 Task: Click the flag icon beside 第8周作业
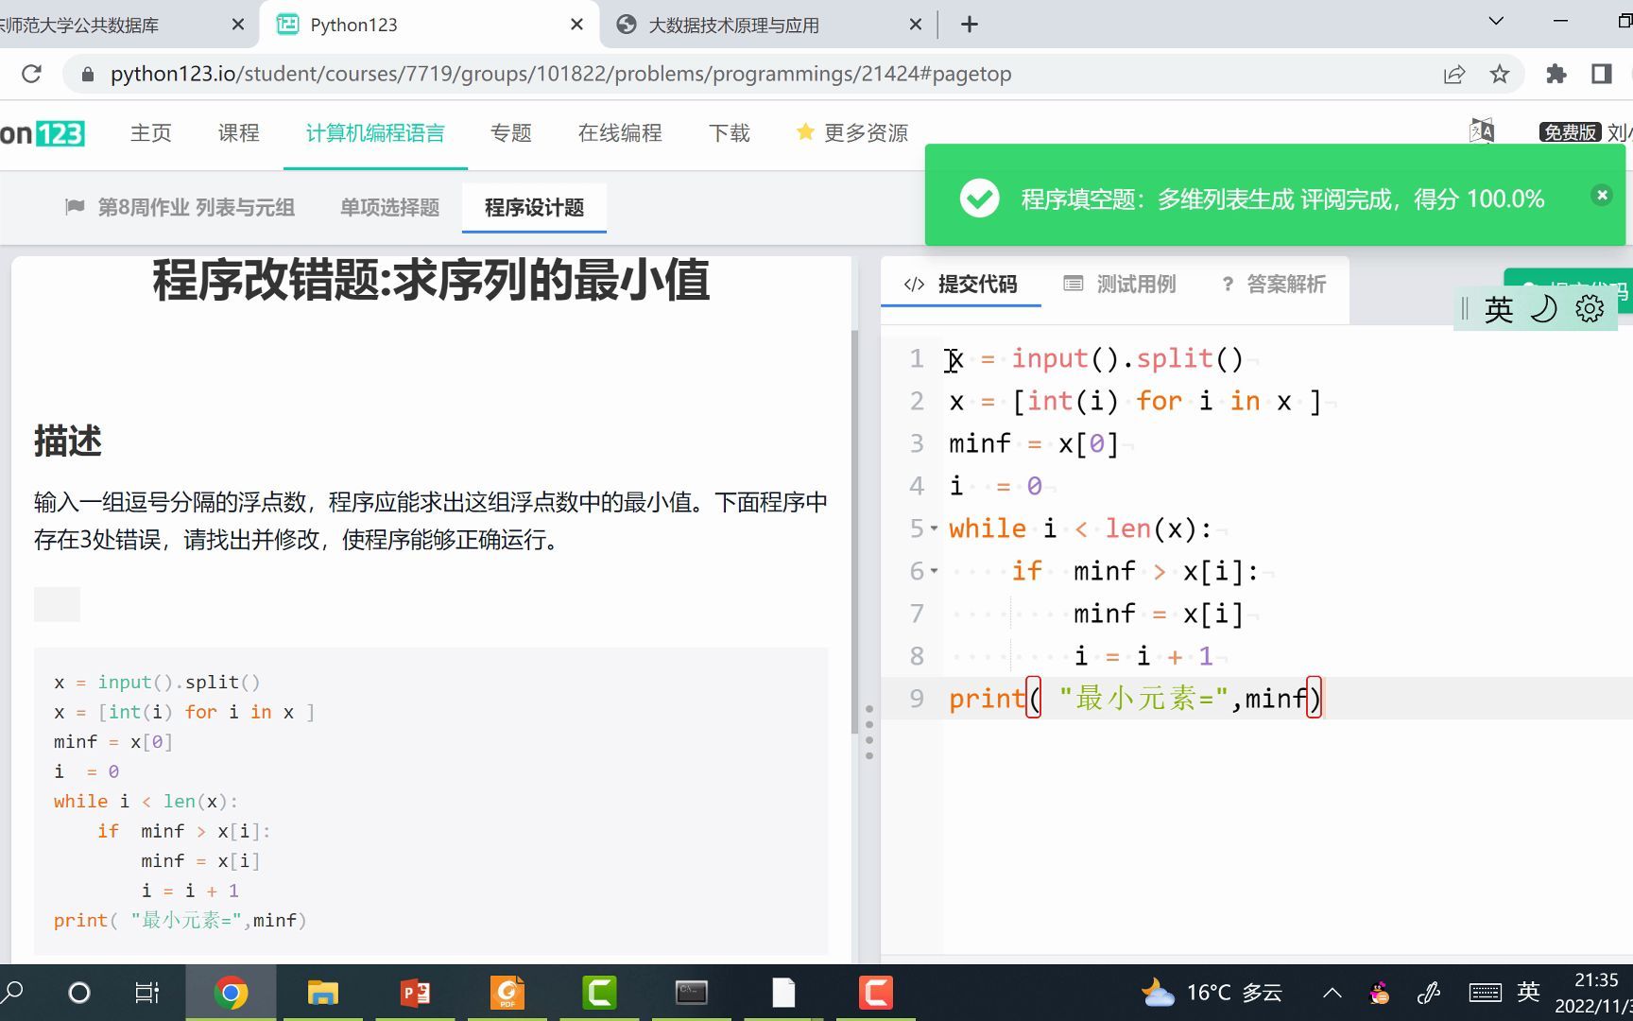pos(76,207)
